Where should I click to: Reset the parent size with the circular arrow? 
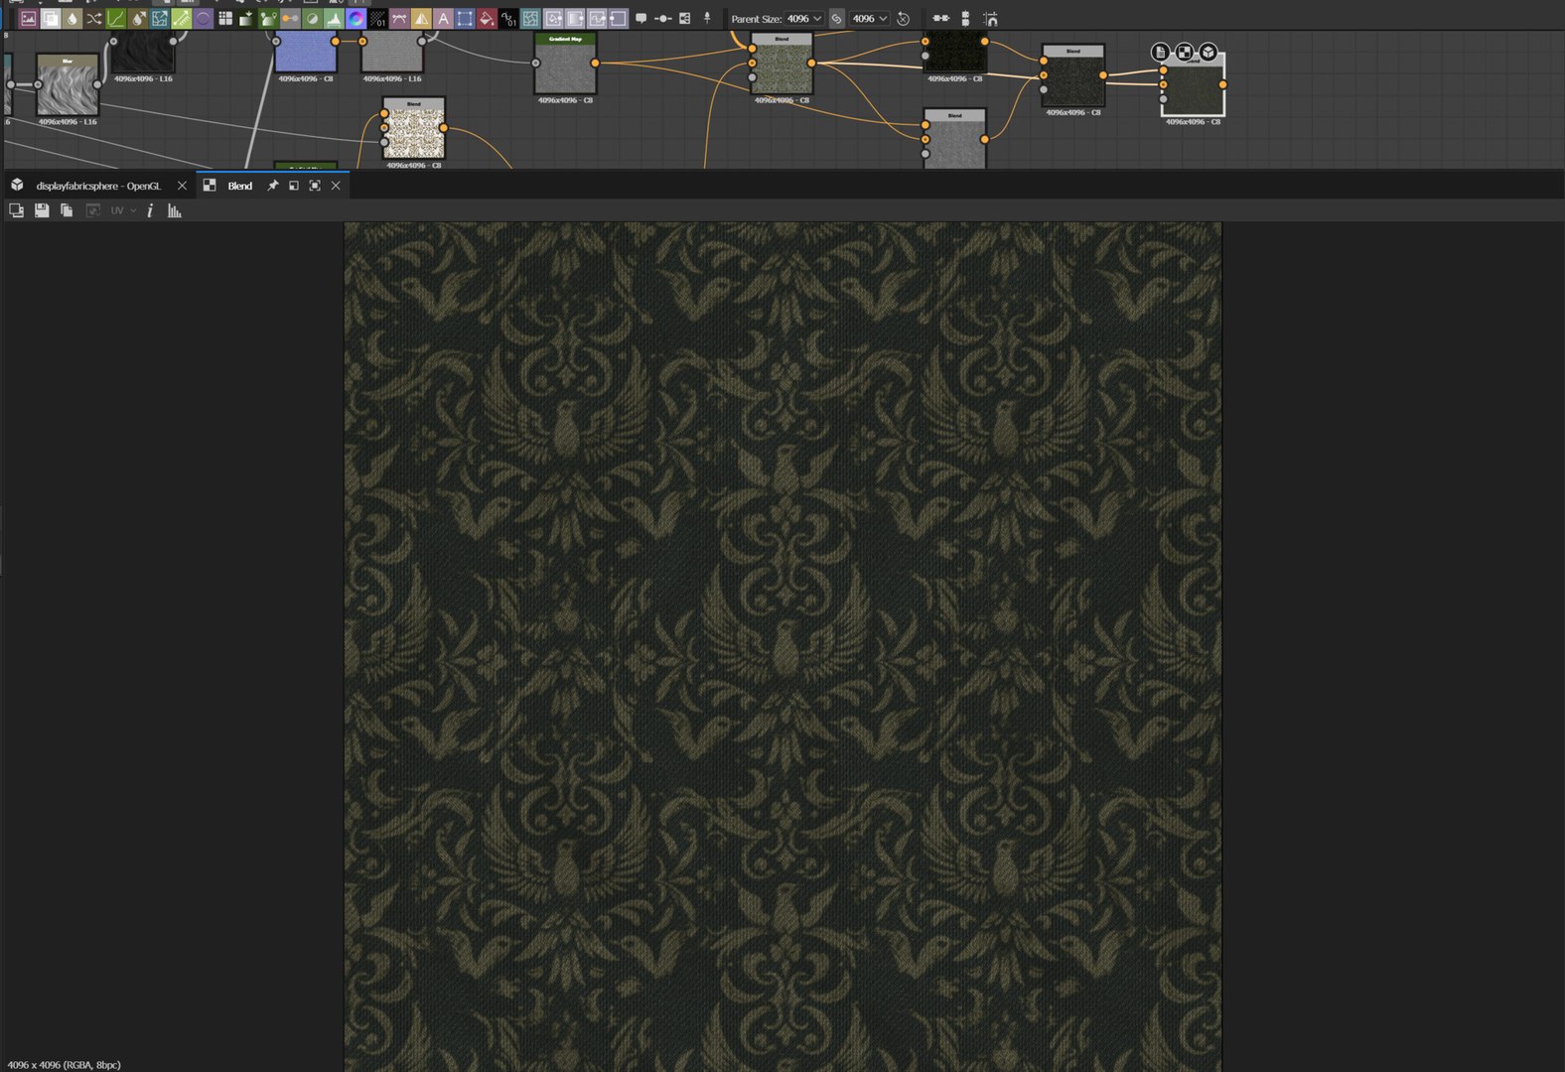[x=903, y=19]
